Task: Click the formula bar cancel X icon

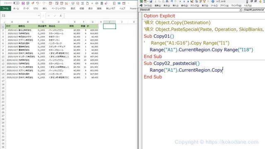Action: pos(49,16)
